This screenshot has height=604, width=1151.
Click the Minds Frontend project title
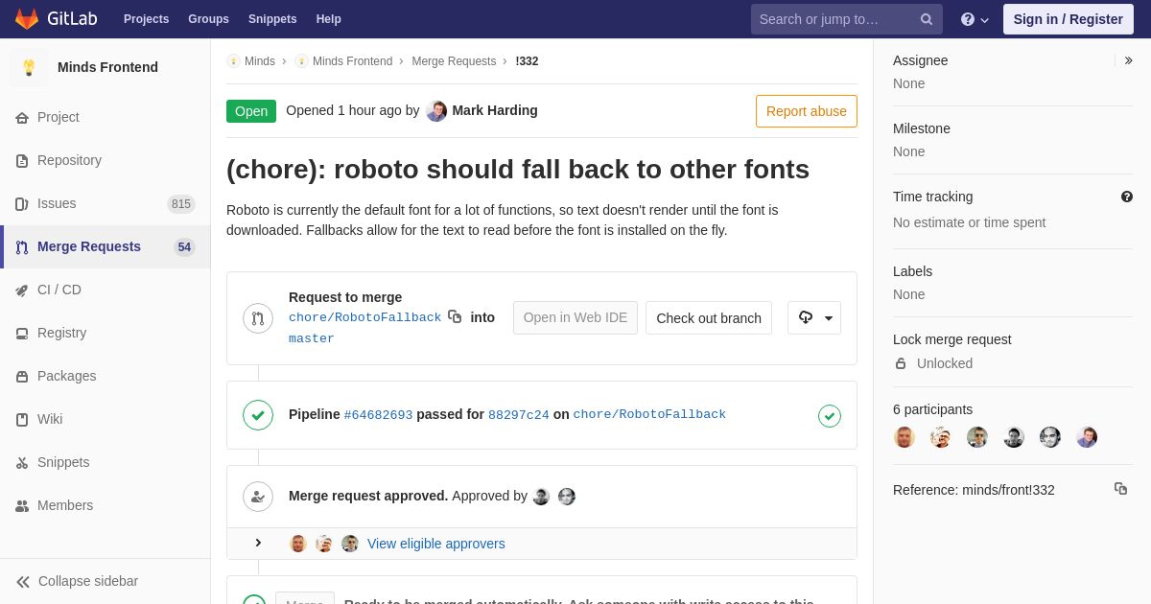(107, 67)
